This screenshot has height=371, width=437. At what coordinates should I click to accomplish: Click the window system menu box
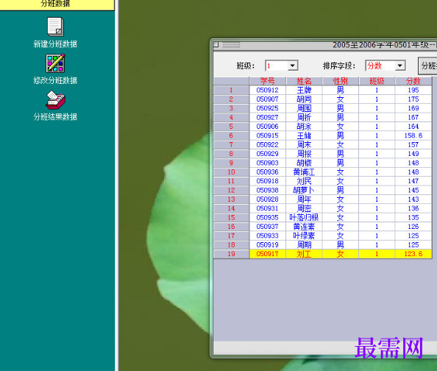tap(216, 45)
